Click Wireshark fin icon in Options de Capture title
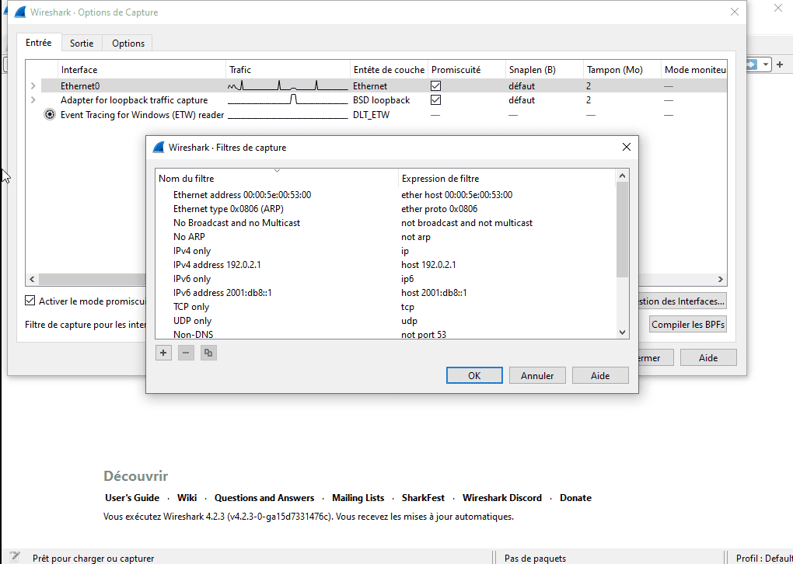The width and height of the screenshot is (793, 564). [x=19, y=12]
